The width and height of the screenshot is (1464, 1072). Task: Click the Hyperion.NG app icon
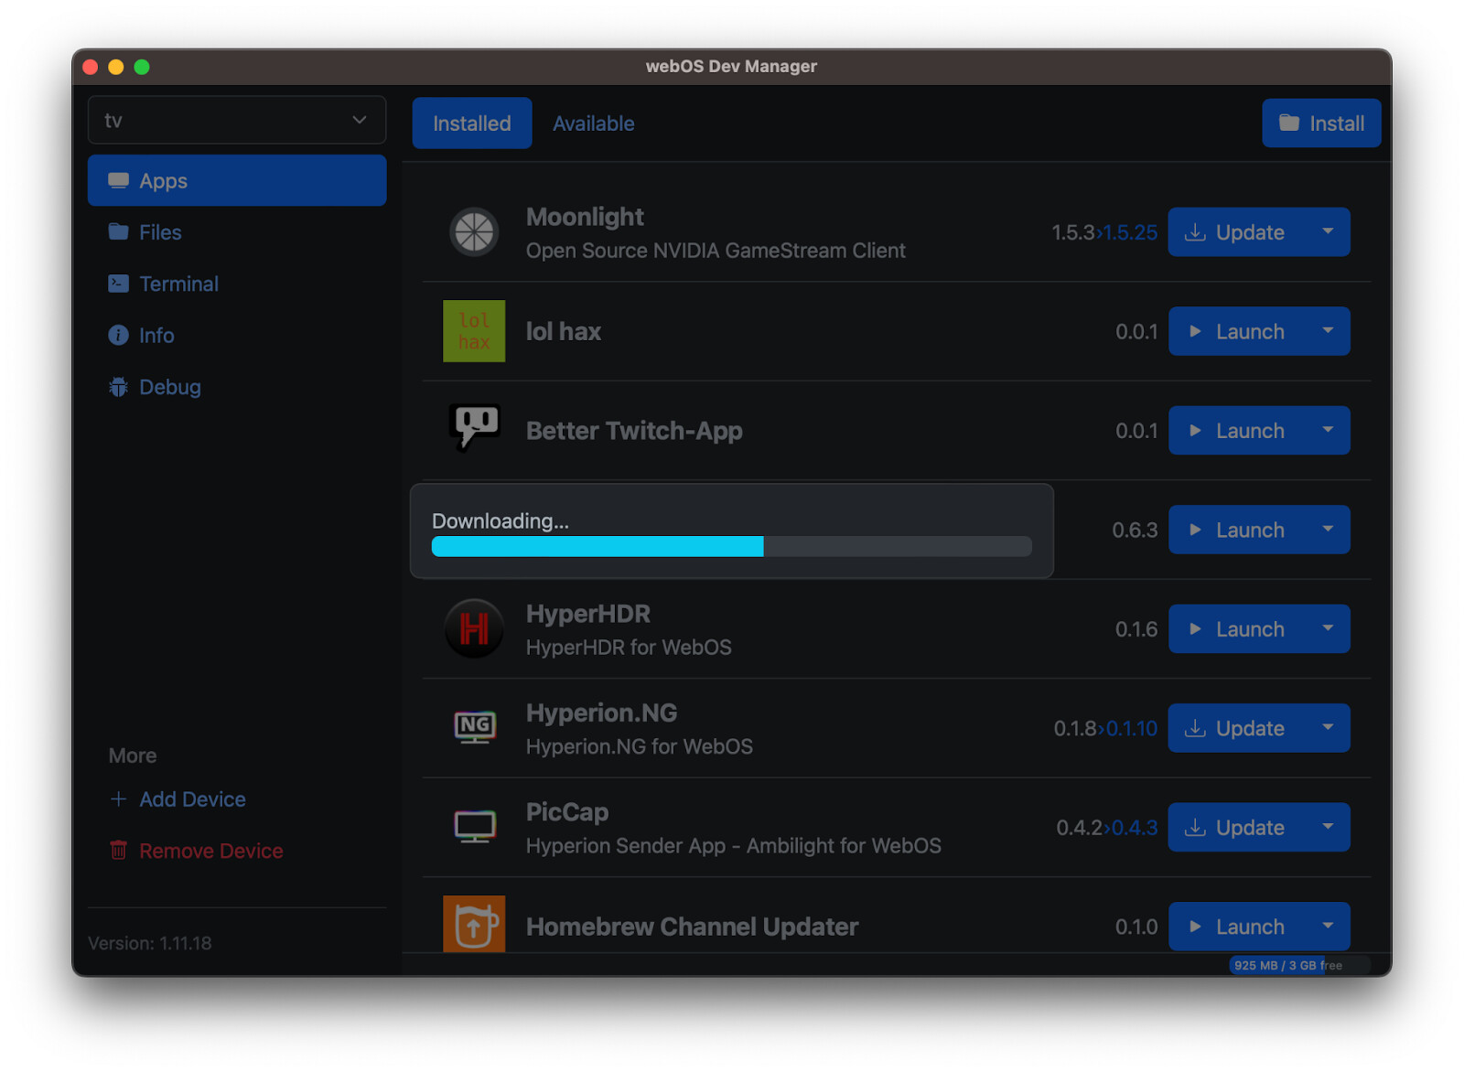coord(474,728)
